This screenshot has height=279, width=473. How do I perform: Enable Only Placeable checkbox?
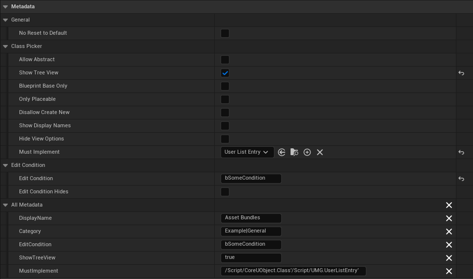pos(225,99)
